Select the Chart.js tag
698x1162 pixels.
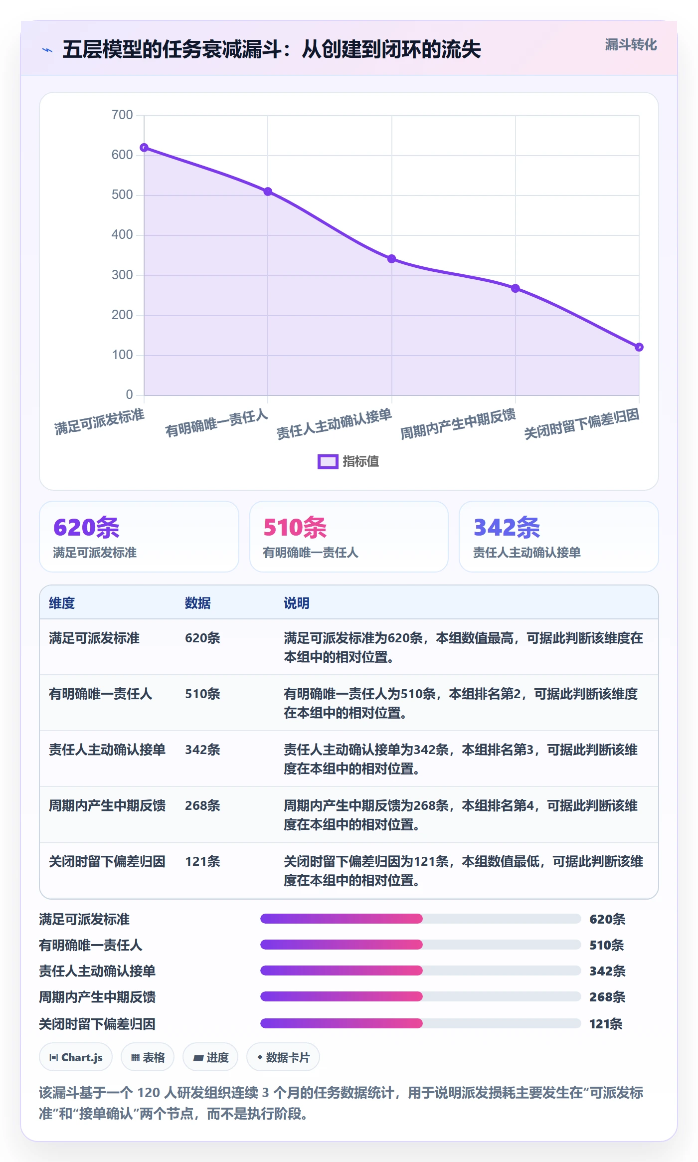click(76, 1057)
